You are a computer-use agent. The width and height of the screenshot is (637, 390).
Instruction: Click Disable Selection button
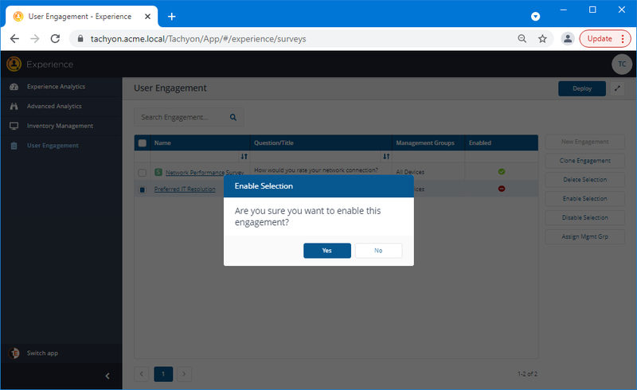click(x=585, y=218)
